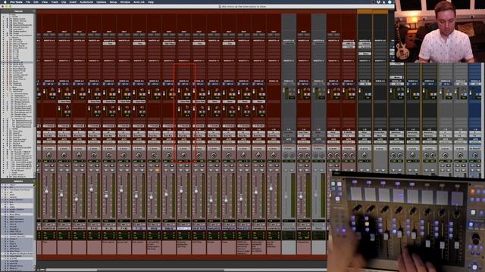Open the AudioSuite menu
Screen dimensions: 485x272
click(86, 2)
